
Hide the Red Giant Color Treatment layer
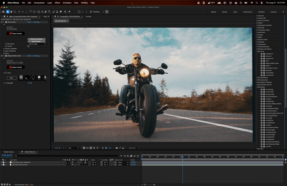pyautogui.click(x=63, y=162)
